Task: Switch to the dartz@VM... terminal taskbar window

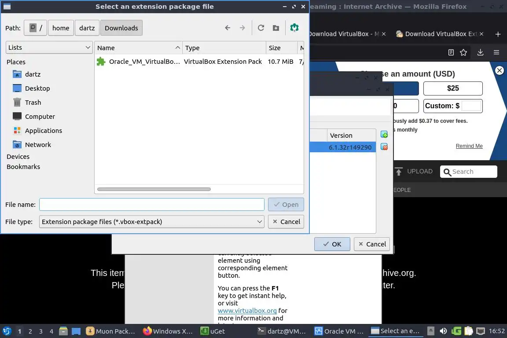Action: 282,331
